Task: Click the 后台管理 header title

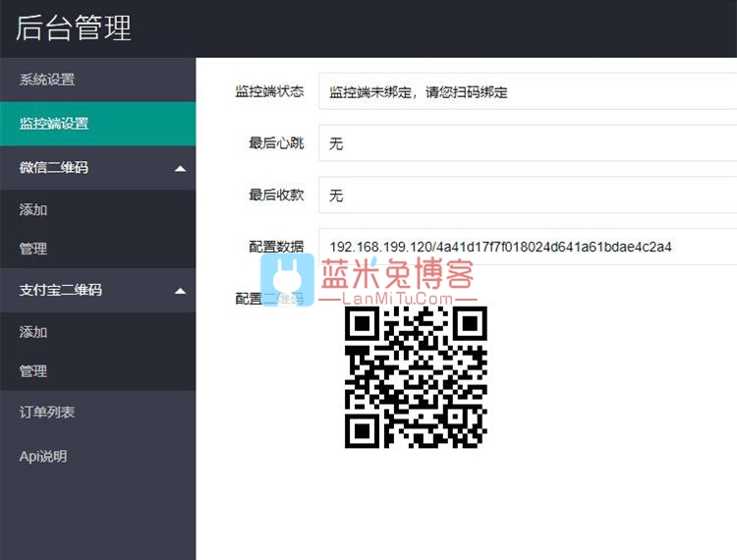Action: point(74,28)
